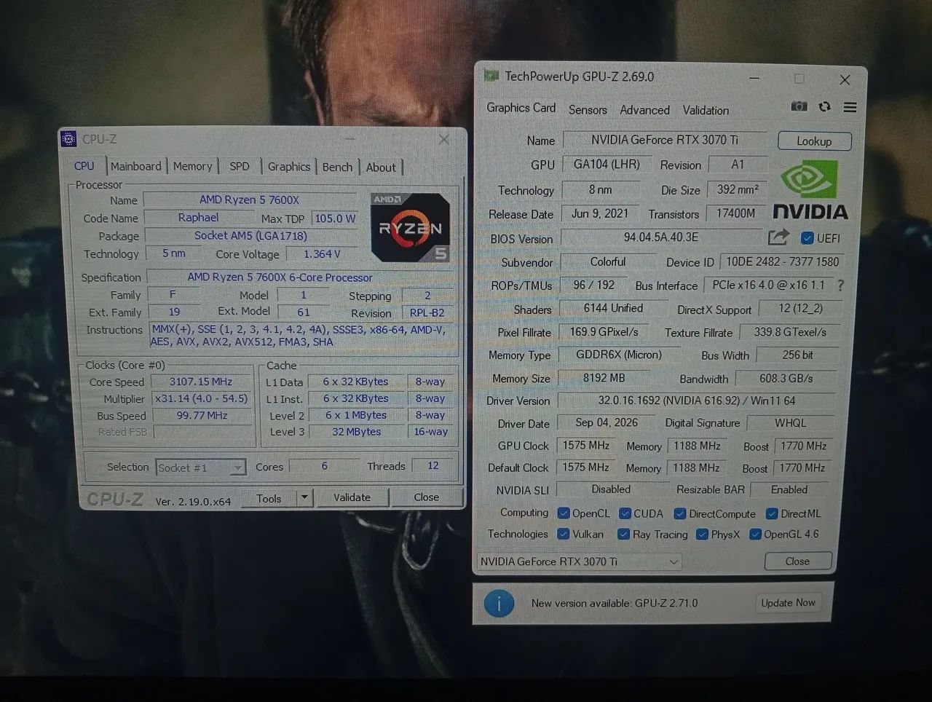Click the Core Voltage value 1.364 V
Viewport: 932px width, 702px height.
[322, 254]
